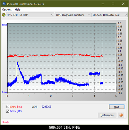Click the x-axis label 1

pyautogui.click(x=29, y=96)
